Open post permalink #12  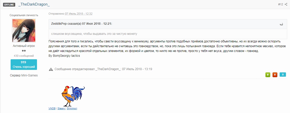pos(281,5)
